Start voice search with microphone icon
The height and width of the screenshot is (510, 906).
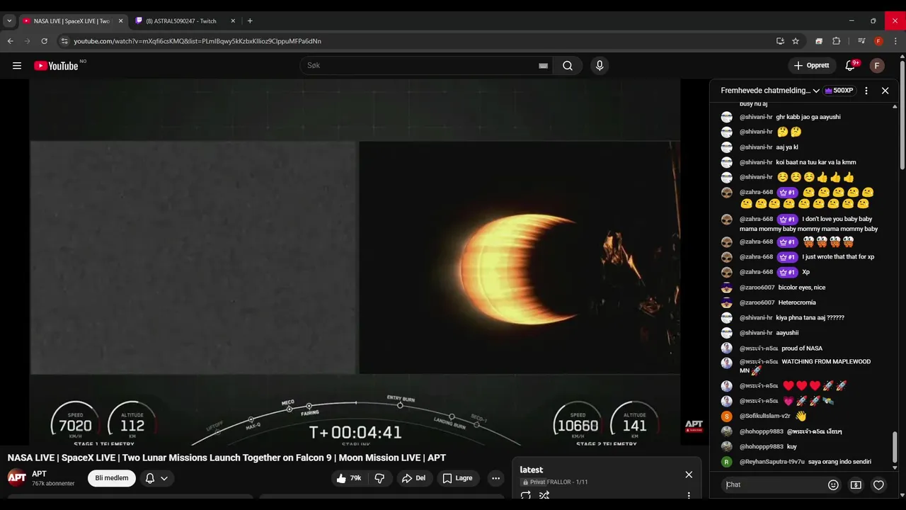(600, 66)
